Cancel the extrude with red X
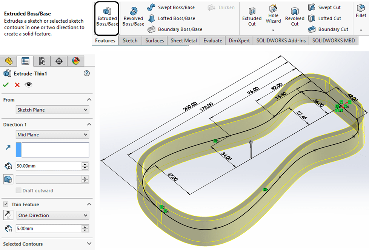Image resolution: width=369 pixels, height=250 pixels. 17,85
